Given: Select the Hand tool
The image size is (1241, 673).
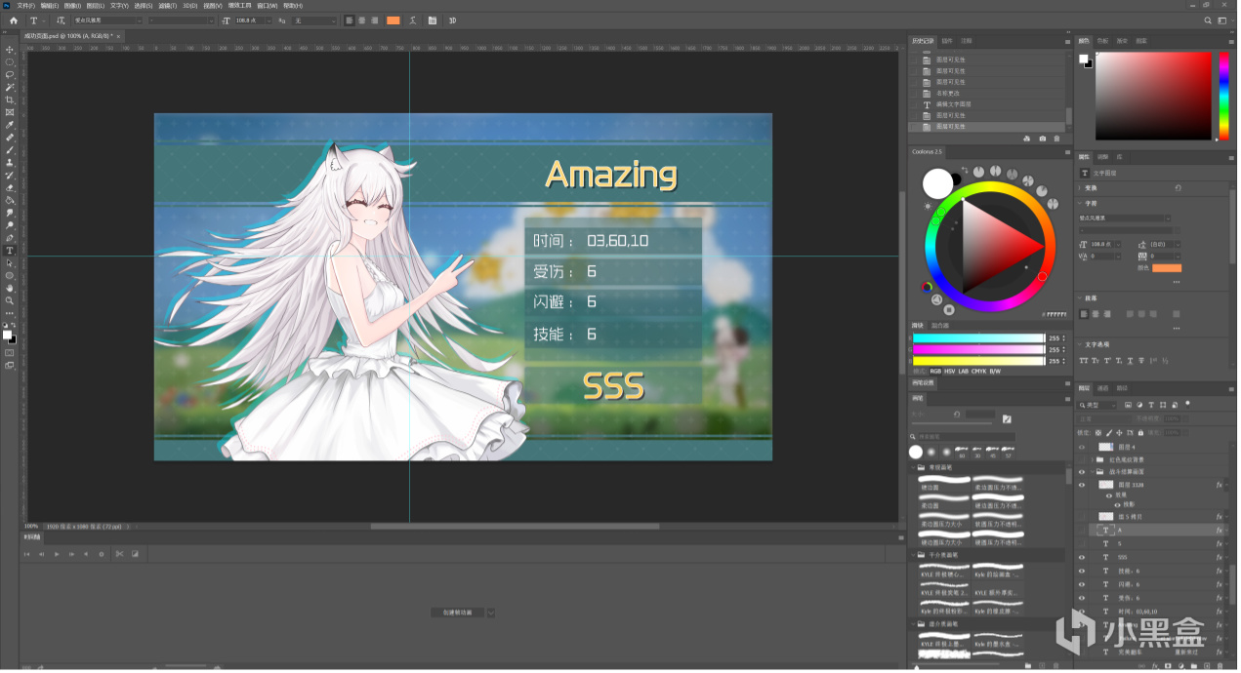Looking at the screenshot, I should [x=10, y=288].
